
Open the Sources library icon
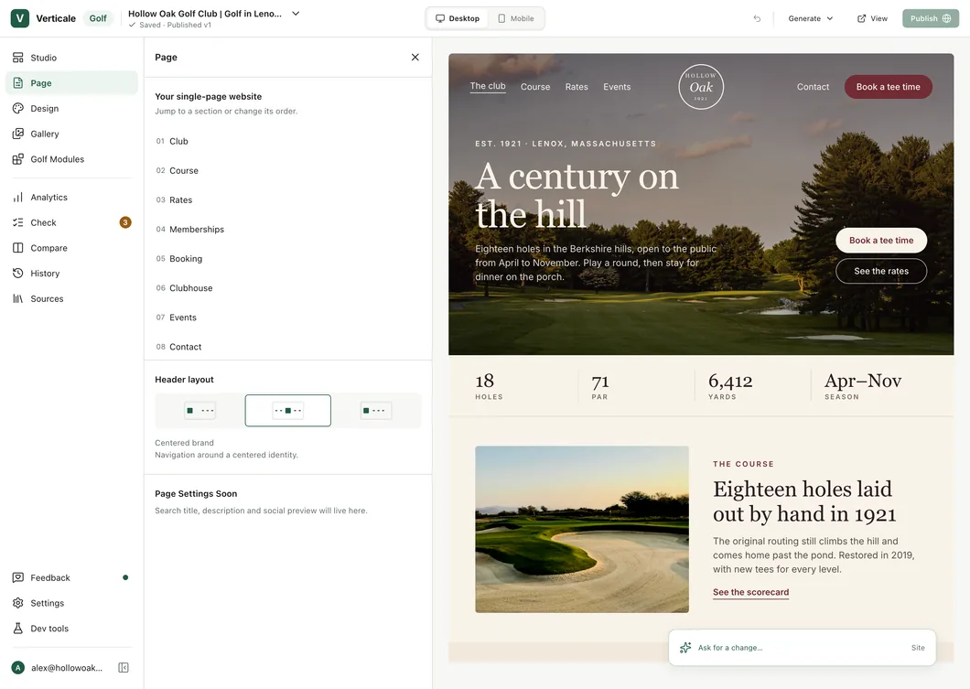pos(18,298)
